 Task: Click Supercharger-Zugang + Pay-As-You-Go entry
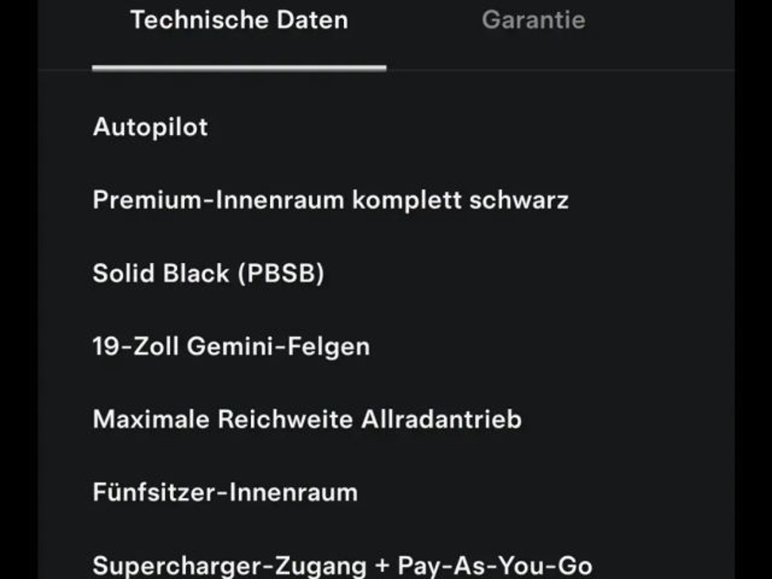[x=342, y=565]
